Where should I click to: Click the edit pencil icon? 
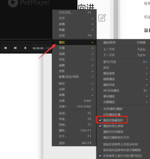tap(102, 18)
